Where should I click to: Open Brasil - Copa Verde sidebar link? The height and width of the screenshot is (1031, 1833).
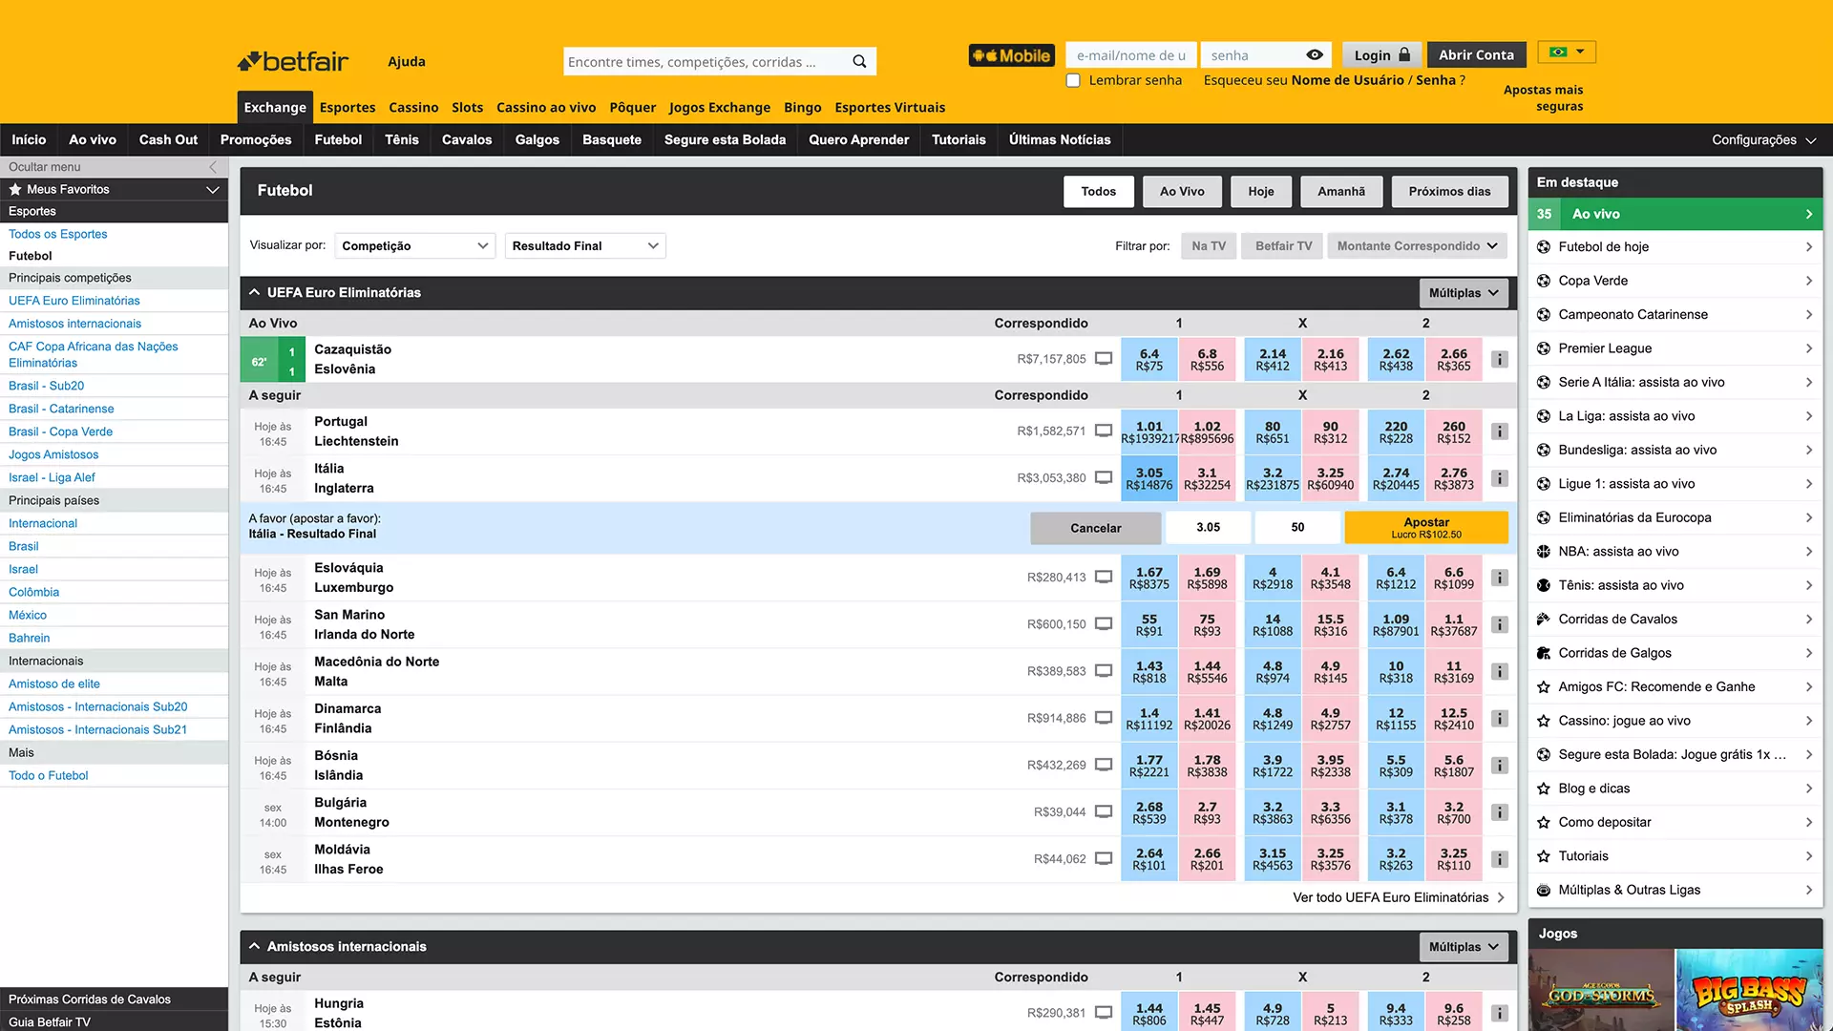61,432
